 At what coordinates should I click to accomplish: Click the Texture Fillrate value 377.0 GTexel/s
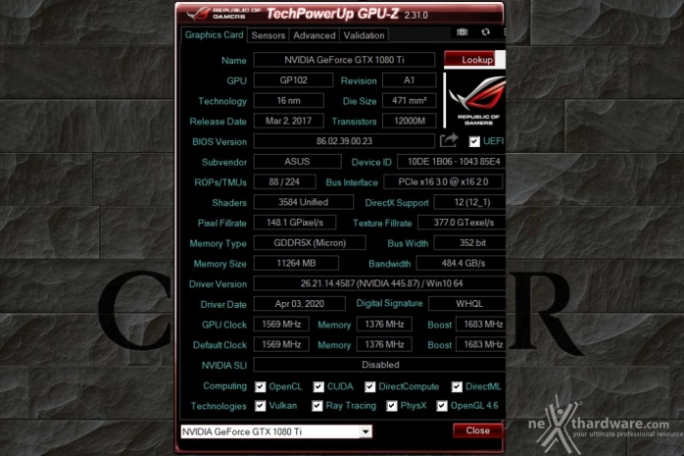click(x=462, y=223)
